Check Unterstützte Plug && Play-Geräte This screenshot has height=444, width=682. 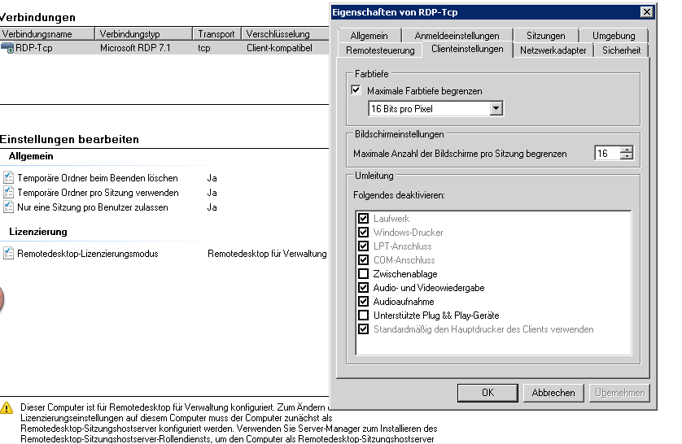coord(363,316)
